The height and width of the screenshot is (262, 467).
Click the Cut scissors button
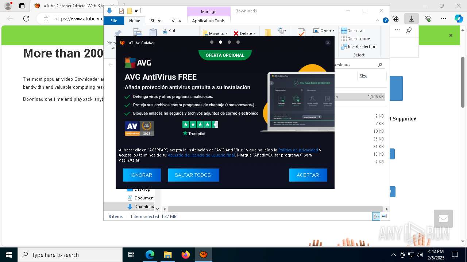(169, 31)
